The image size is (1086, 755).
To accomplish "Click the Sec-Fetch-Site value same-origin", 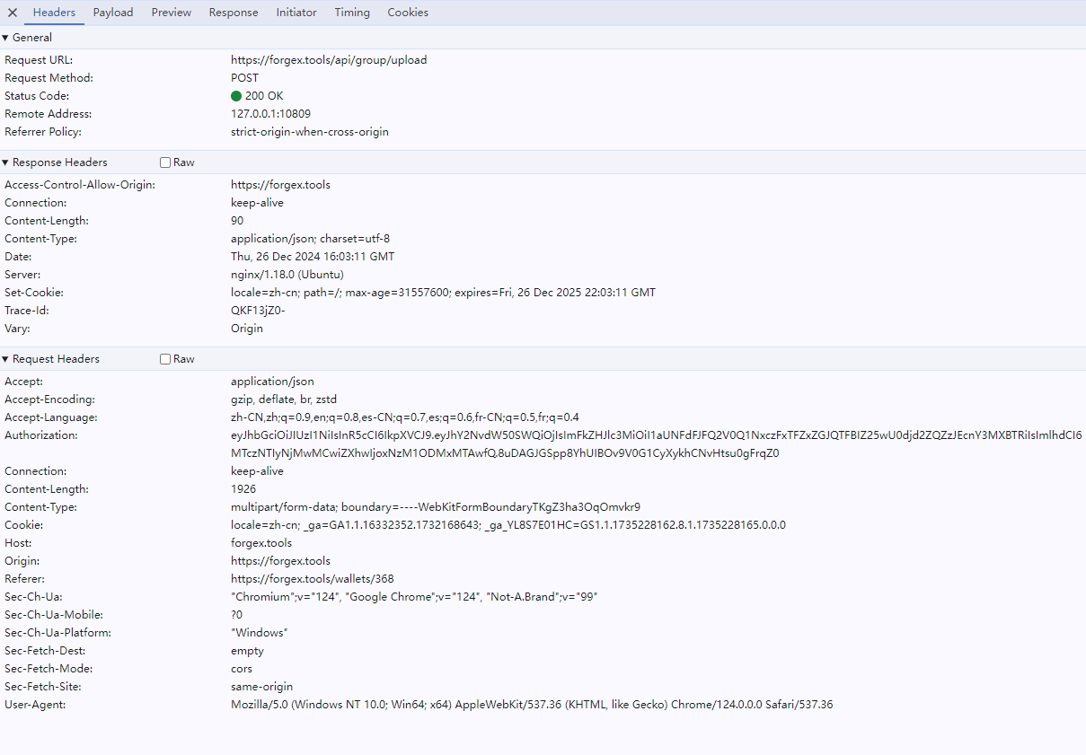I will point(261,687).
